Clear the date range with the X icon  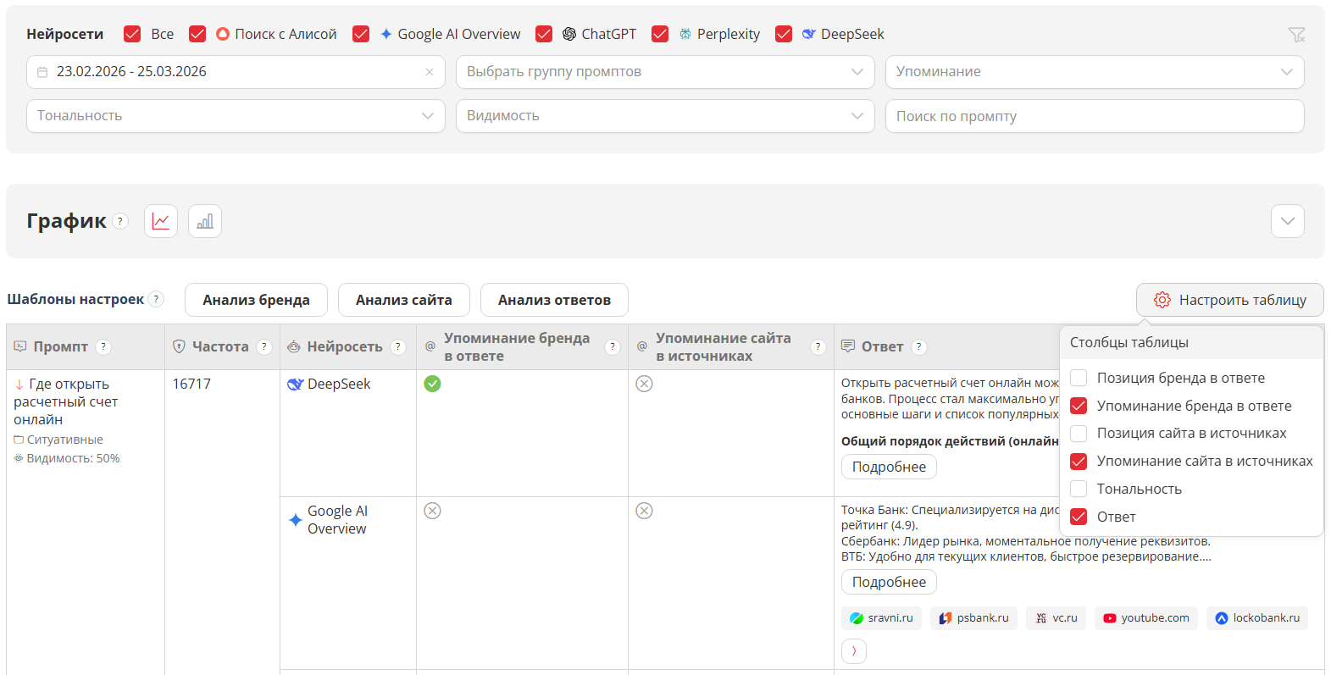point(430,72)
